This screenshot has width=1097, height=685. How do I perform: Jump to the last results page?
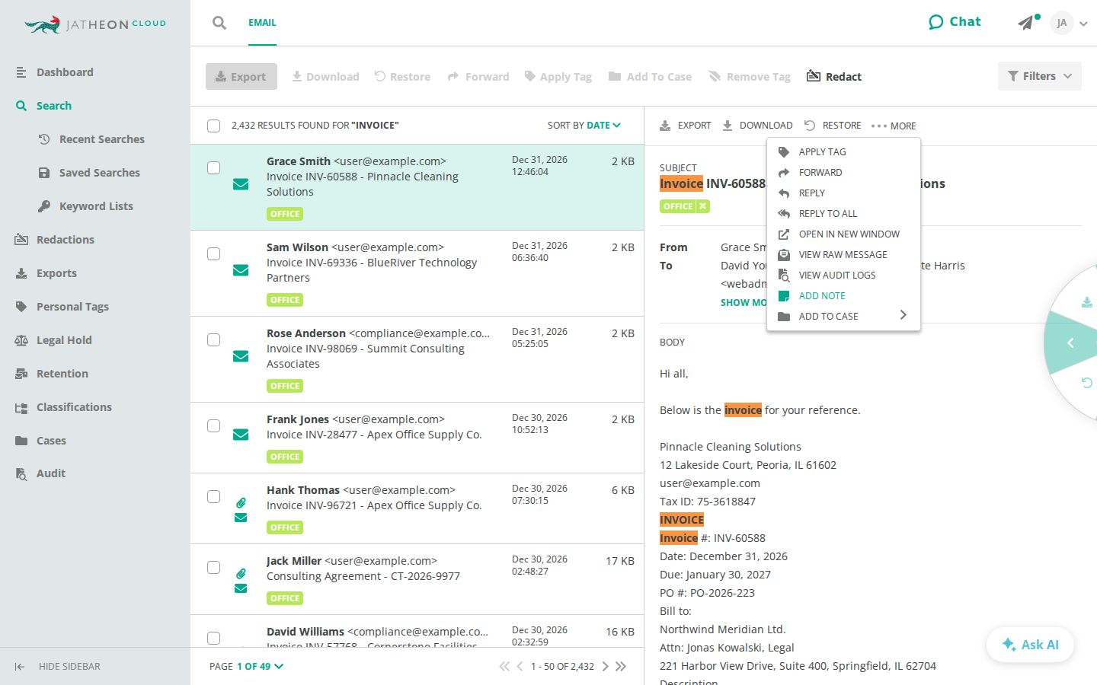pyautogui.click(x=621, y=667)
